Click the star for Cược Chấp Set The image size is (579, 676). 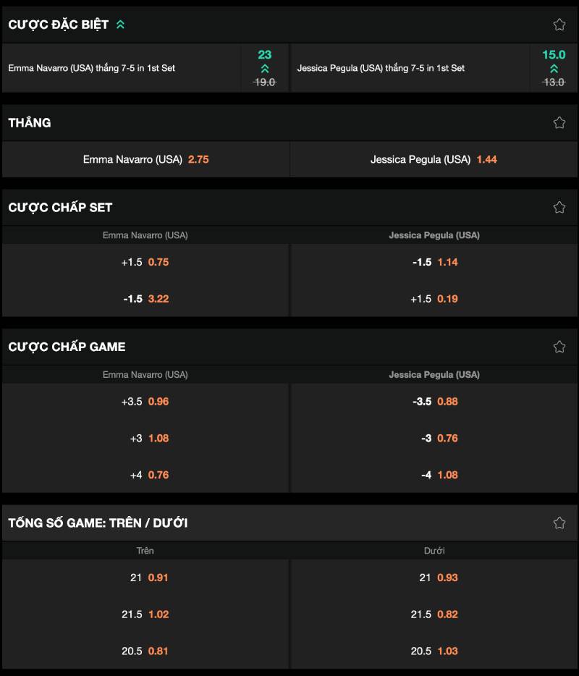coord(559,208)
